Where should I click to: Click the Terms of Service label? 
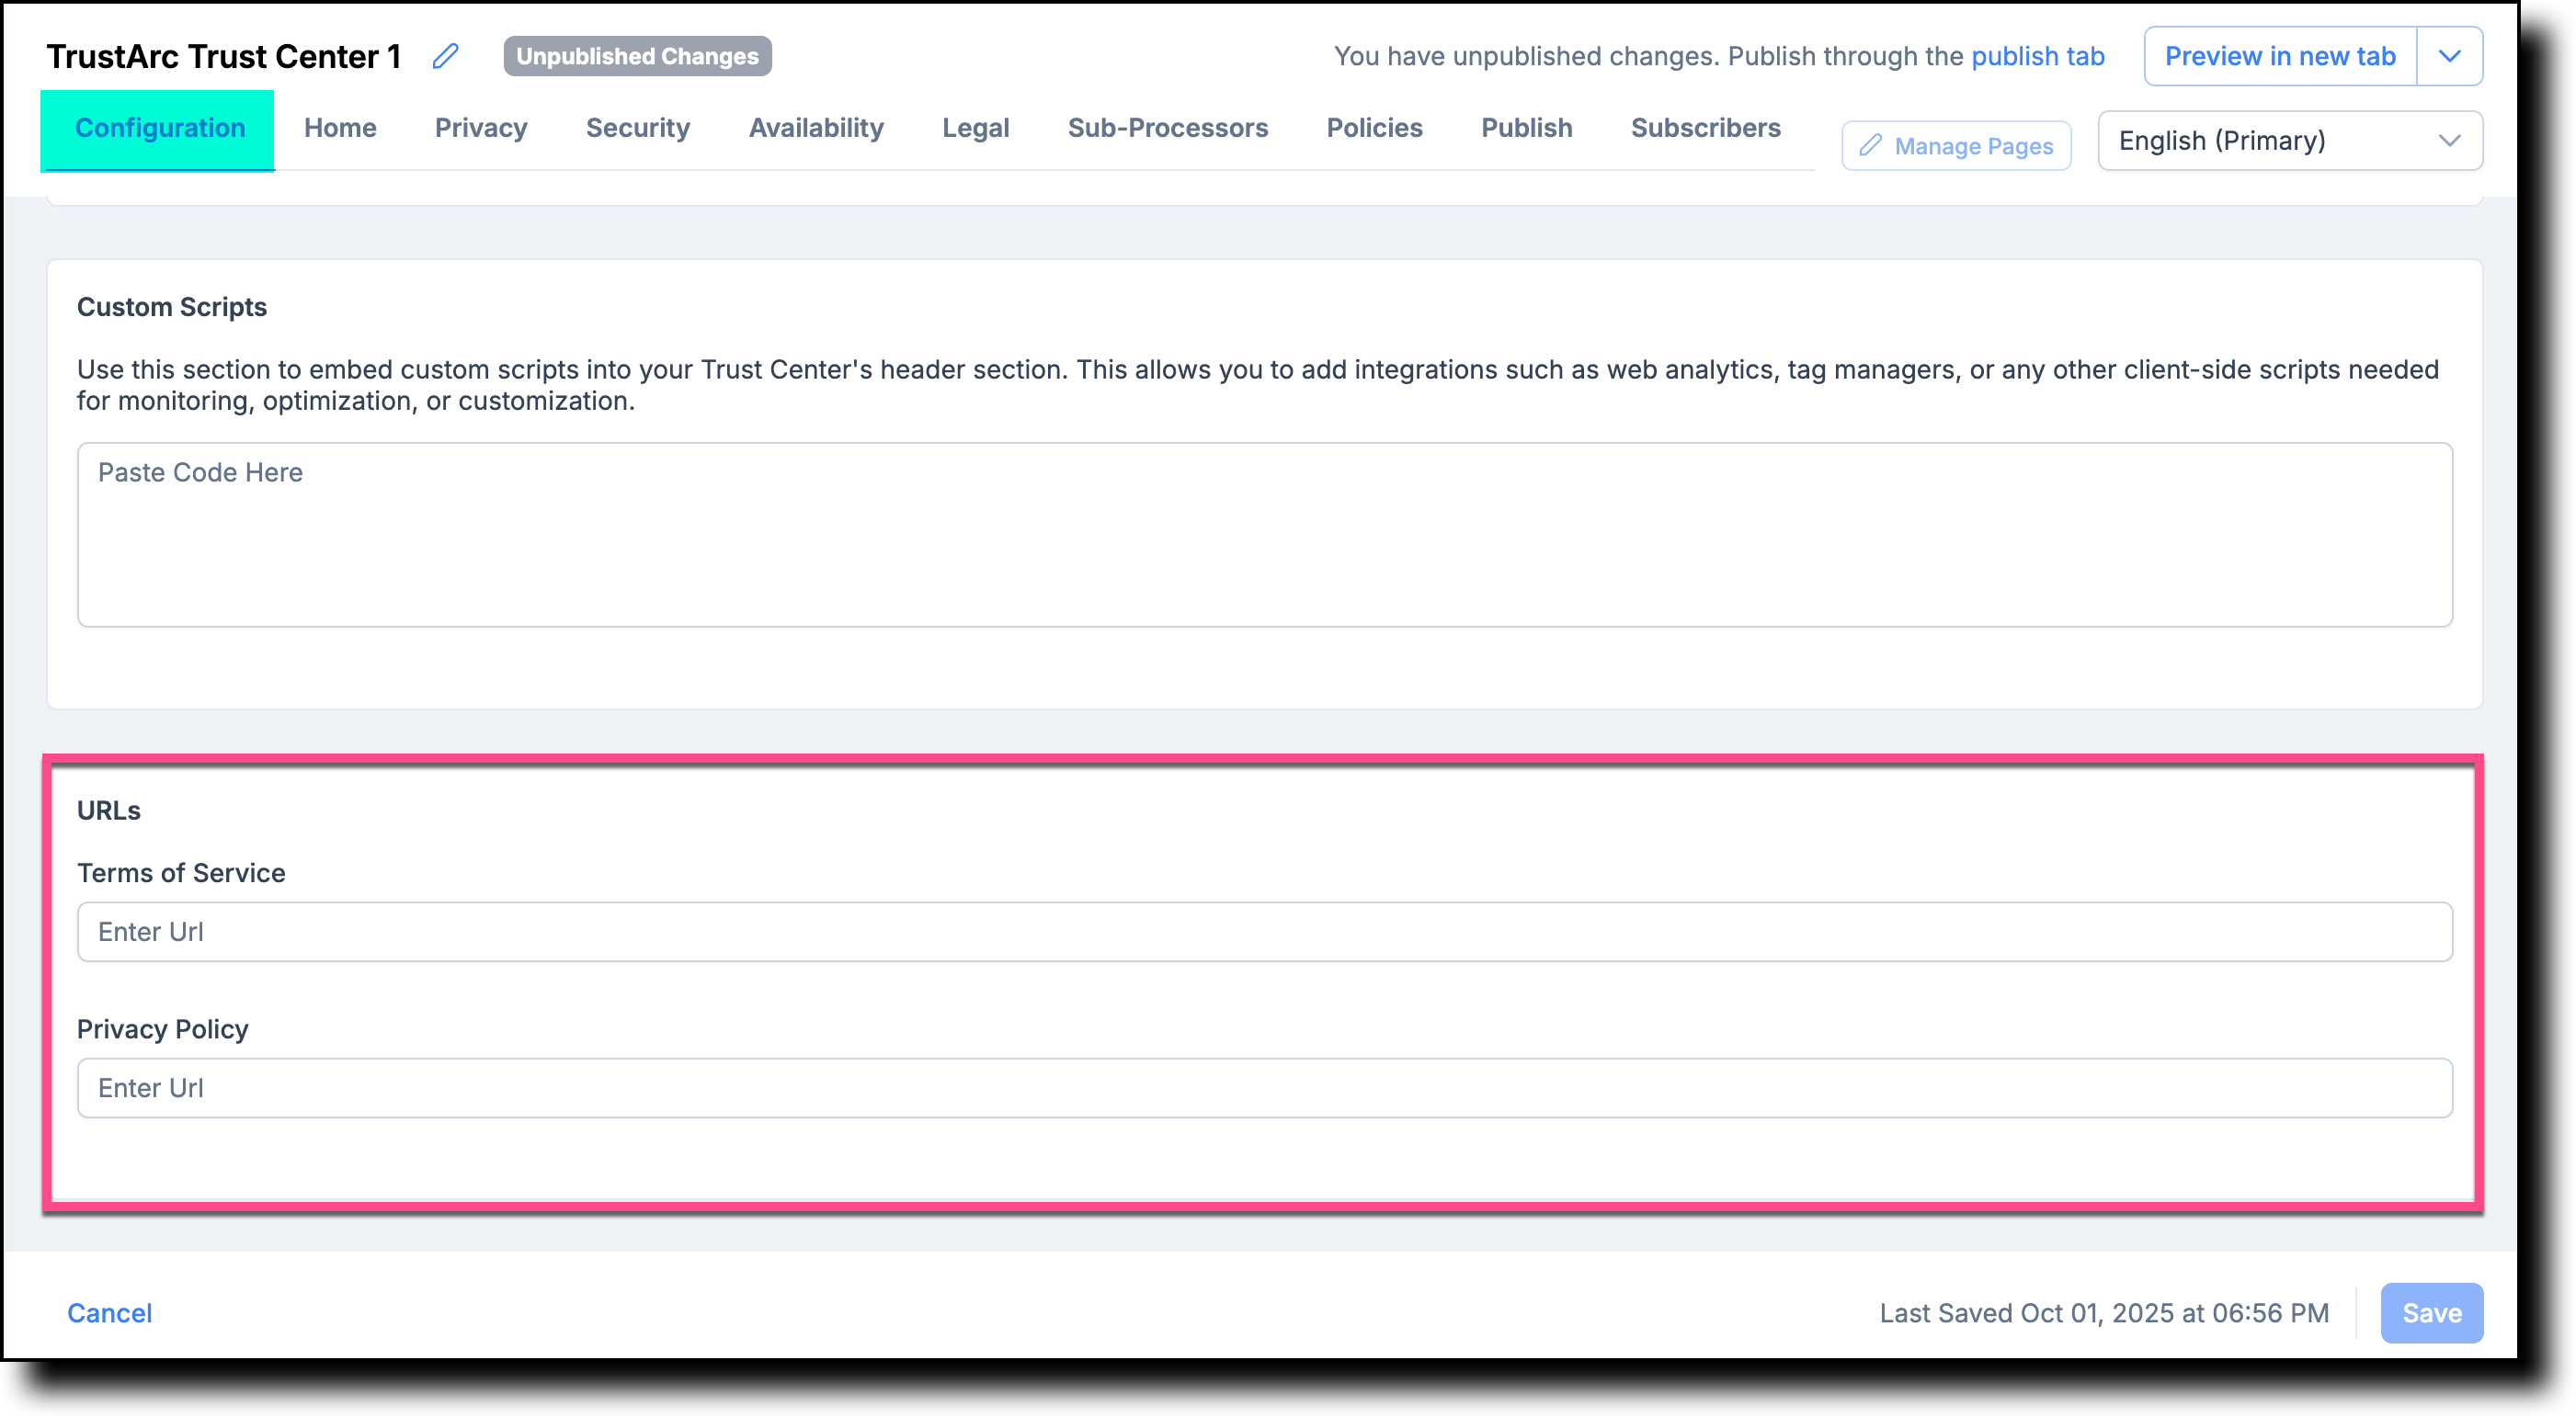click(181, 873)
